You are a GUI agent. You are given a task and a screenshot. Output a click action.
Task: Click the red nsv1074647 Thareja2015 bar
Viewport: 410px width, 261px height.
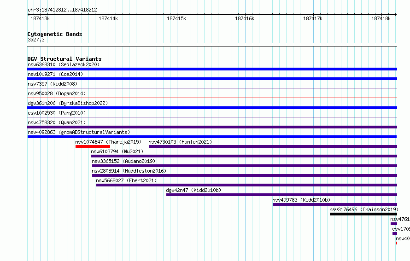(x=93, y=146)
